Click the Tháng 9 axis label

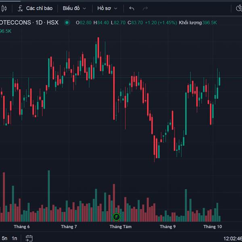[x=168, y=227]
